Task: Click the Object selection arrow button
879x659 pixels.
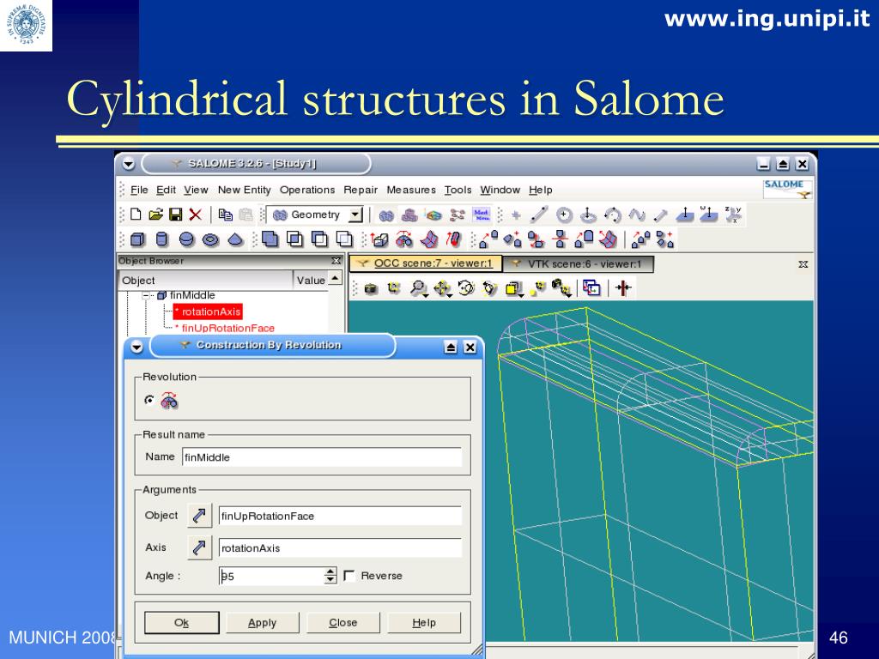Action: coord(199,516)
